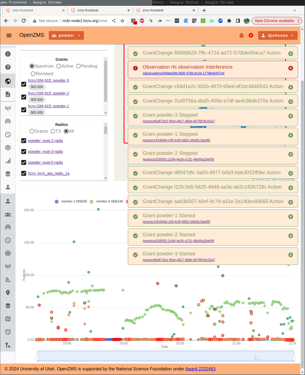
Task: Select the Active grants radio button
Action: coord(59,66)
